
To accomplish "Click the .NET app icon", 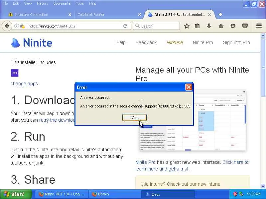I will click(15, 73).
